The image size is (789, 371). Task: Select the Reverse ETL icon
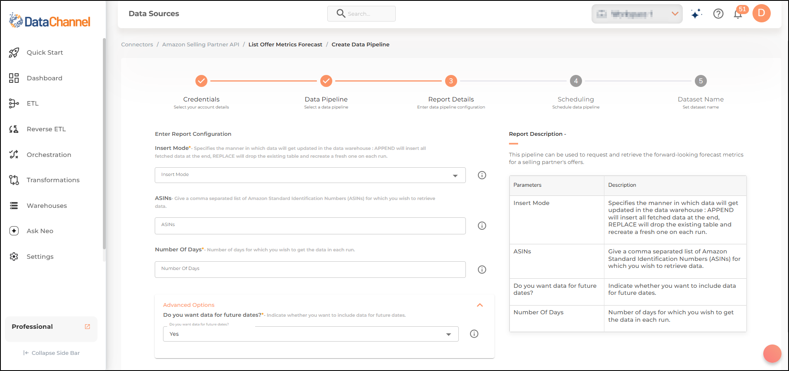click(14, 129)
